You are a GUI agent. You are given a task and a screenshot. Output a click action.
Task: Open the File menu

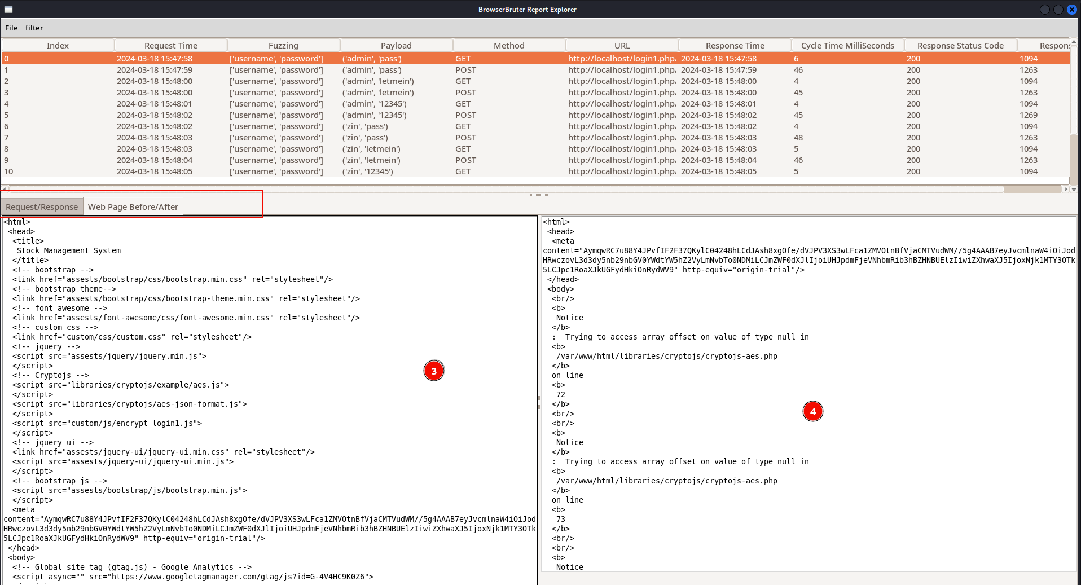coord(11,28)
